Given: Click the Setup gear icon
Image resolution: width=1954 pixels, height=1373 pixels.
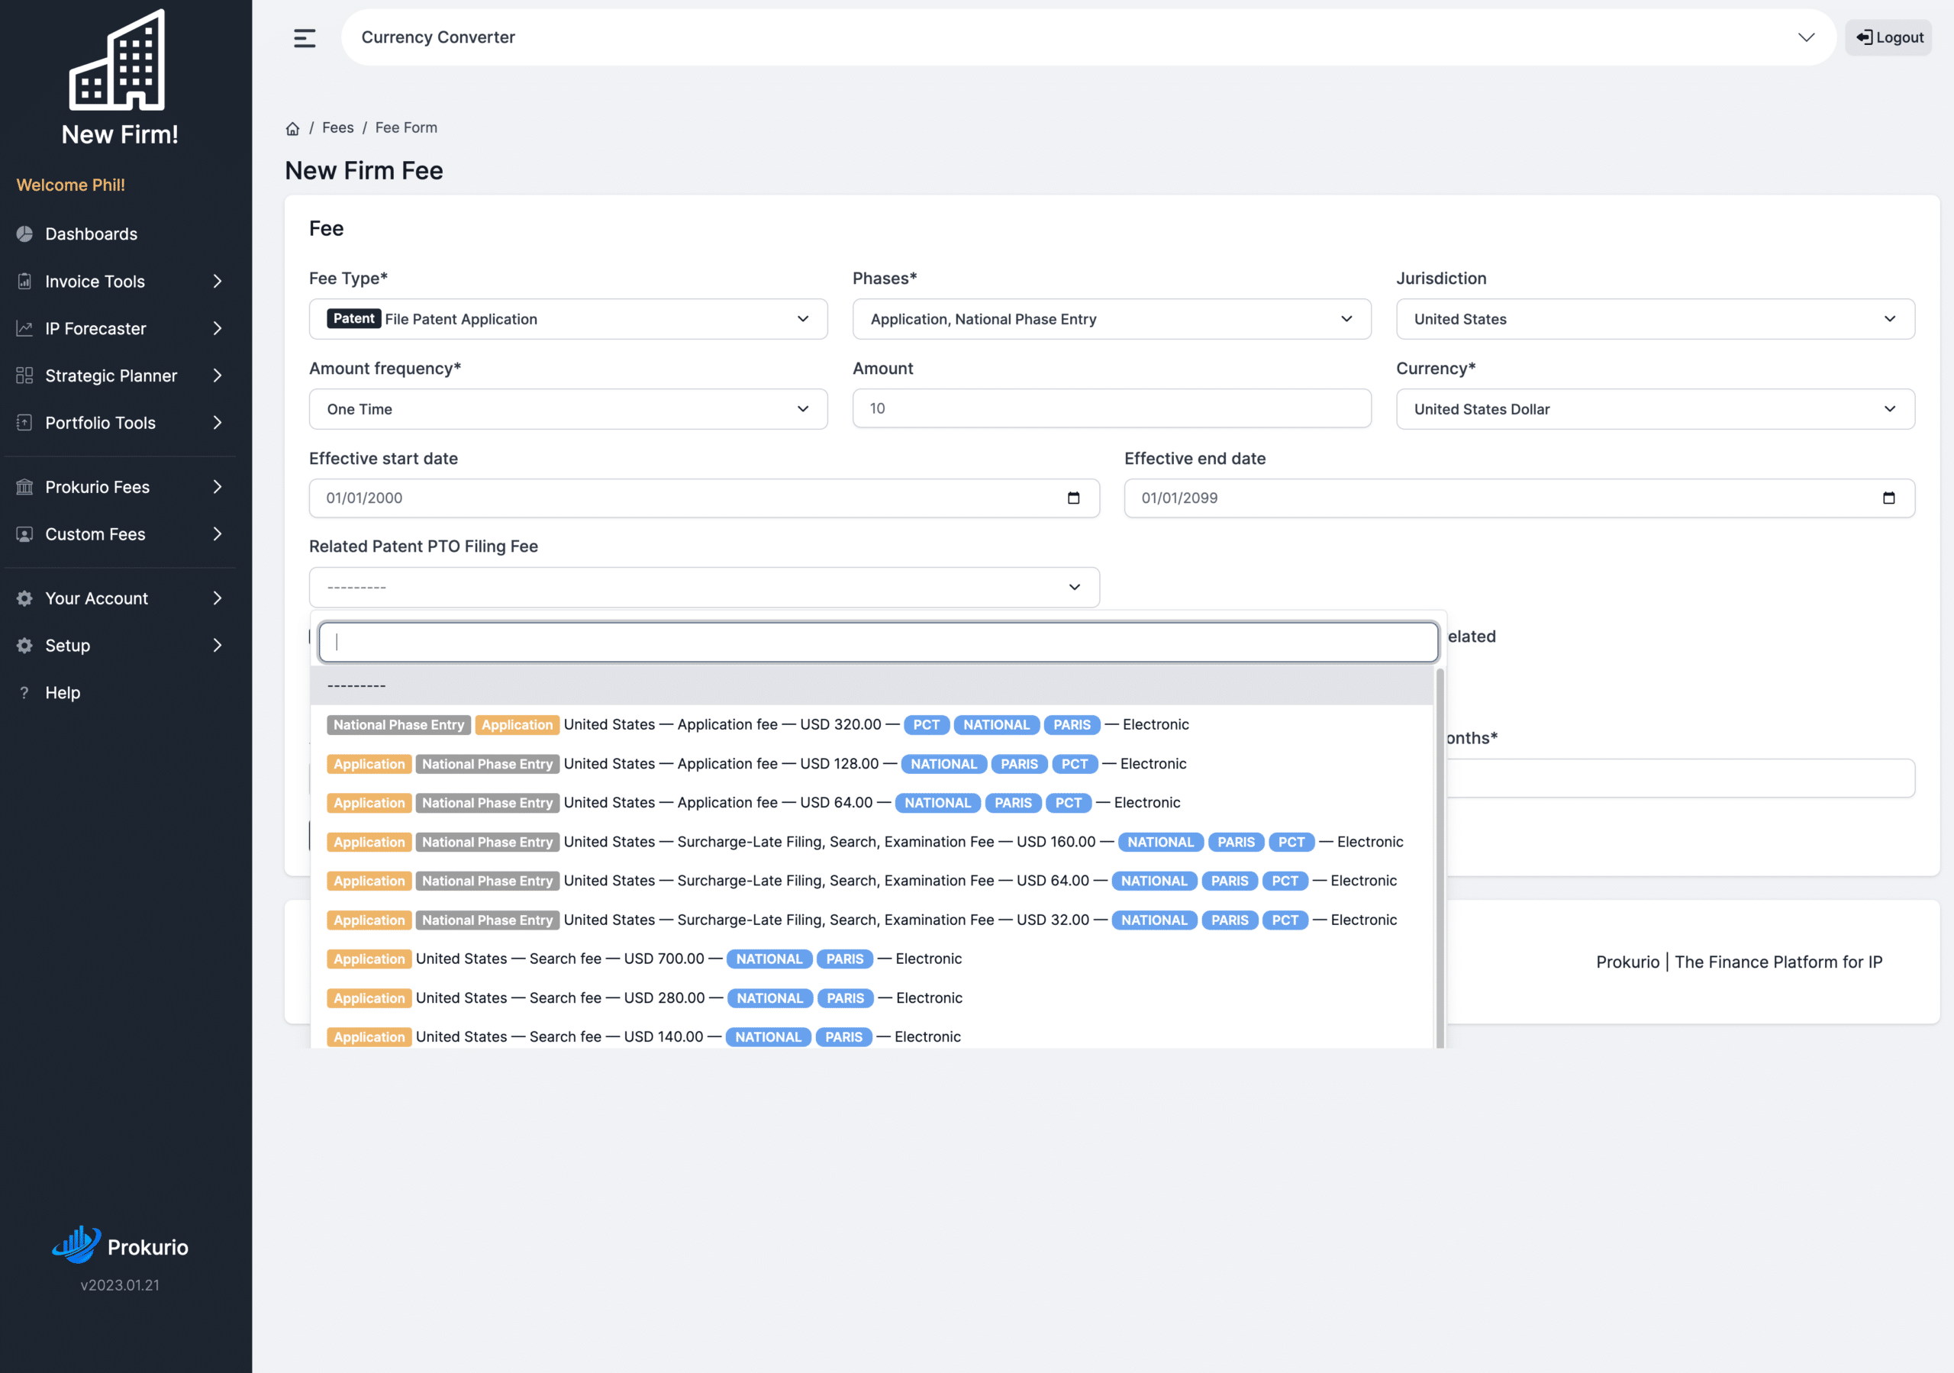Looking at the screenshot, I should [x=24, y=645].
